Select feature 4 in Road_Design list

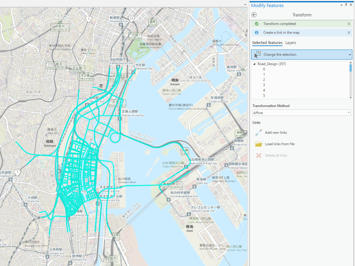[x=264, y=90]
